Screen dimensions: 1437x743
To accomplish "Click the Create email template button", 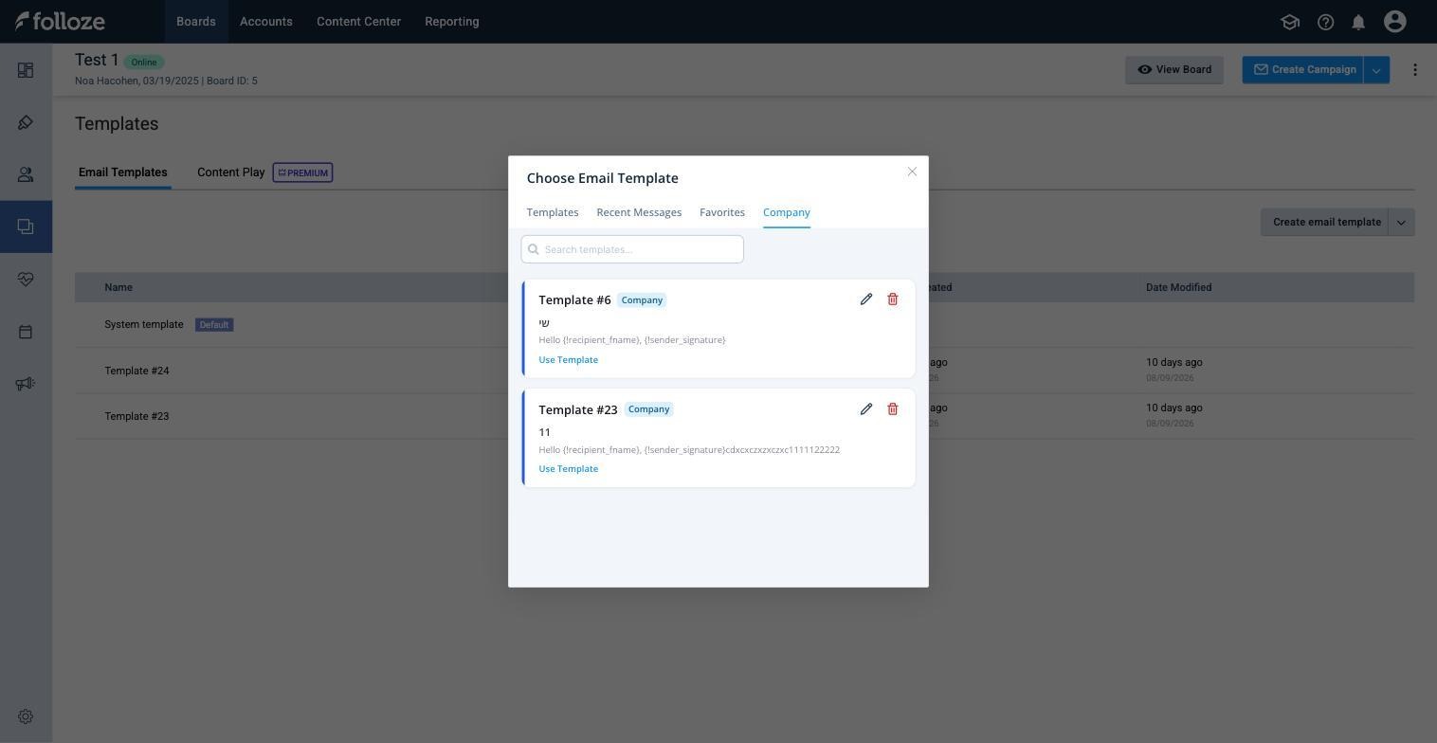I will click(x=1325, y=223).
